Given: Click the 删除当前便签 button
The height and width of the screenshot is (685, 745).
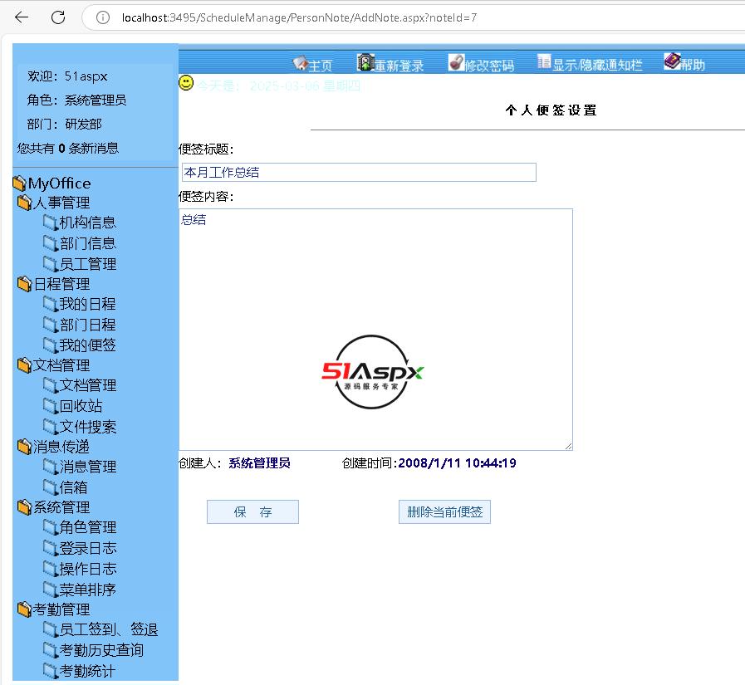Looking at the screenshot, I should (444, 511).
